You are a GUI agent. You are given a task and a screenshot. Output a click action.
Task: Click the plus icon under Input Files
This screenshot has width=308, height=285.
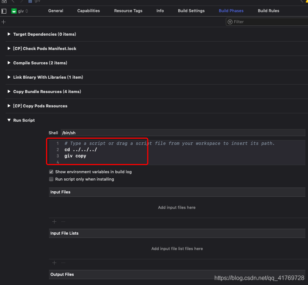(54, 221)
